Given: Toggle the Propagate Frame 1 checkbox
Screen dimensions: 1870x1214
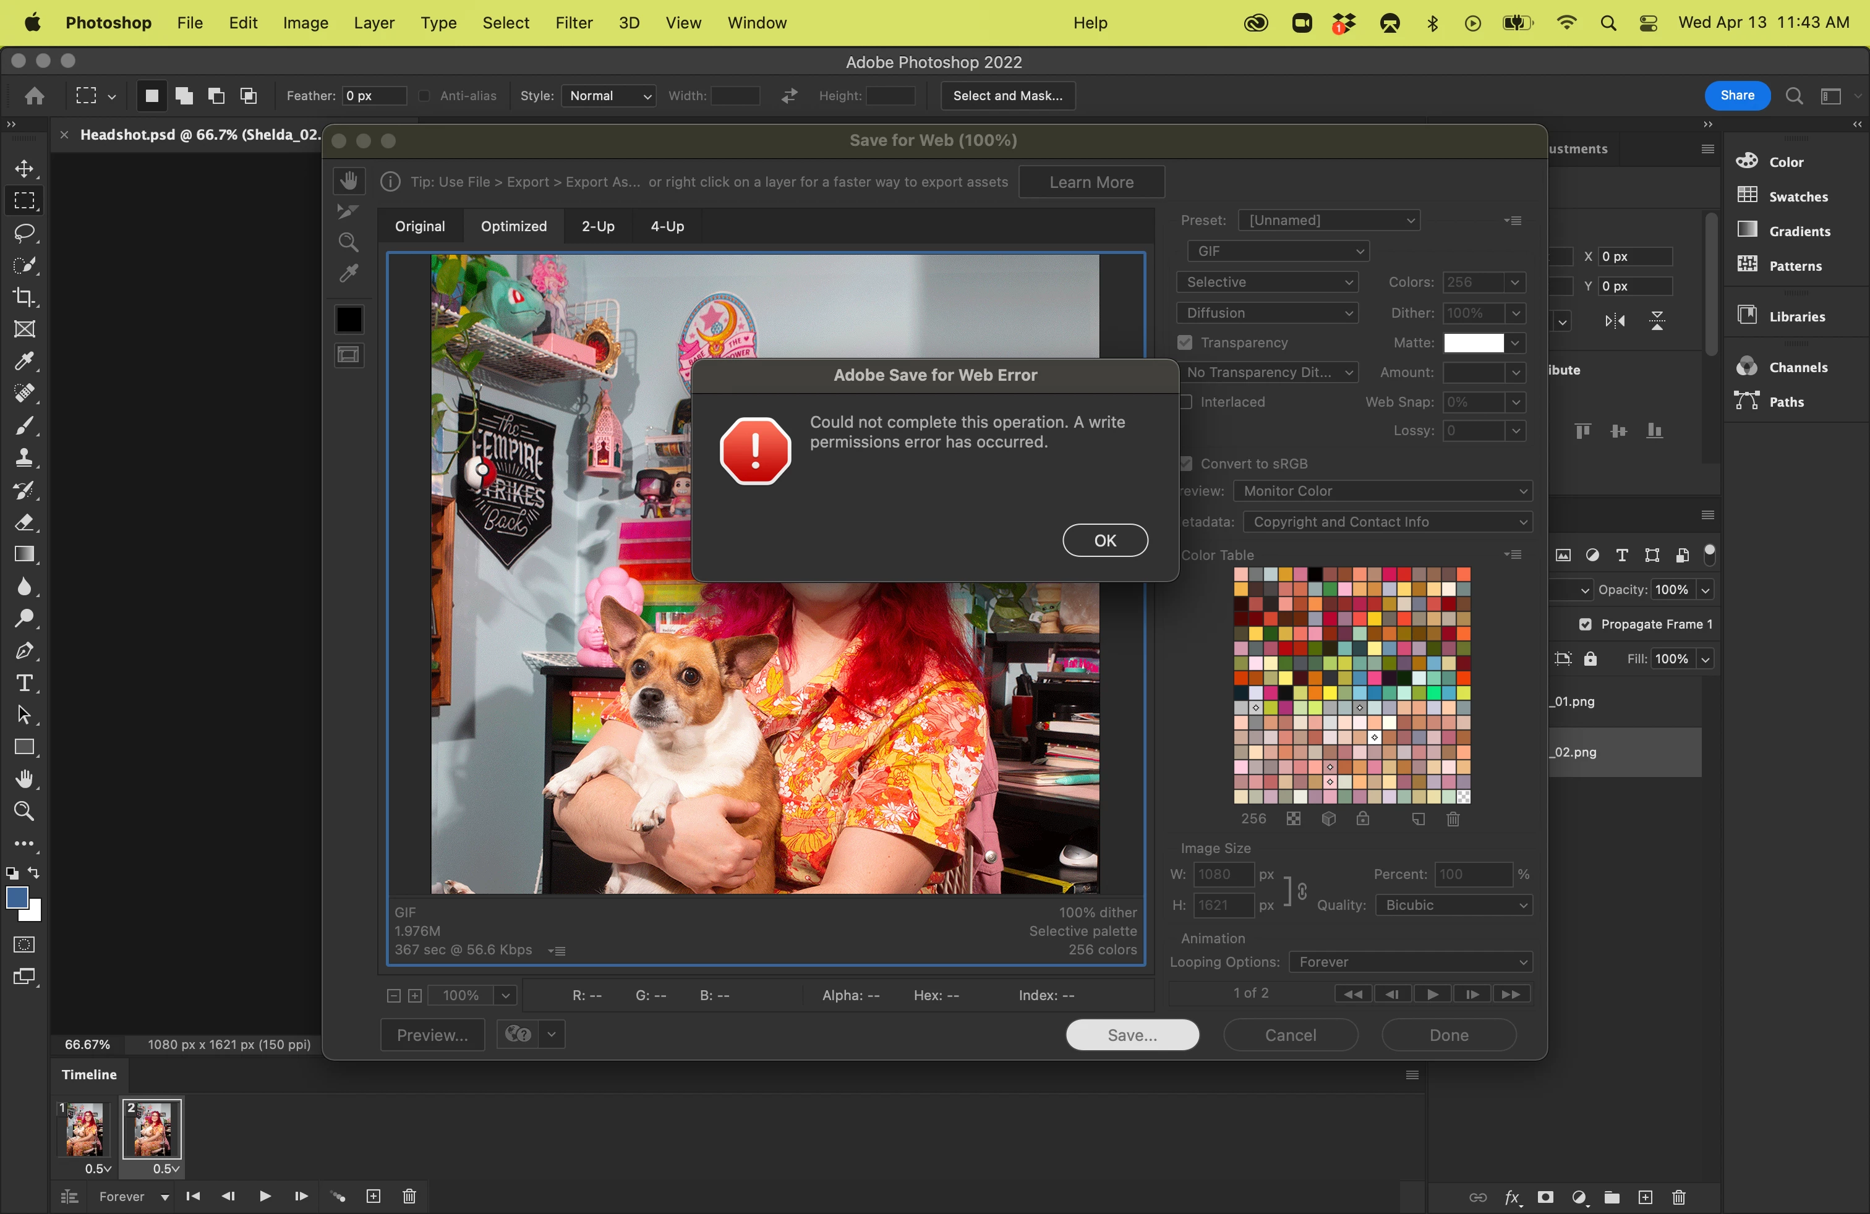Looking at the screenshot, I should point(1585,624).
